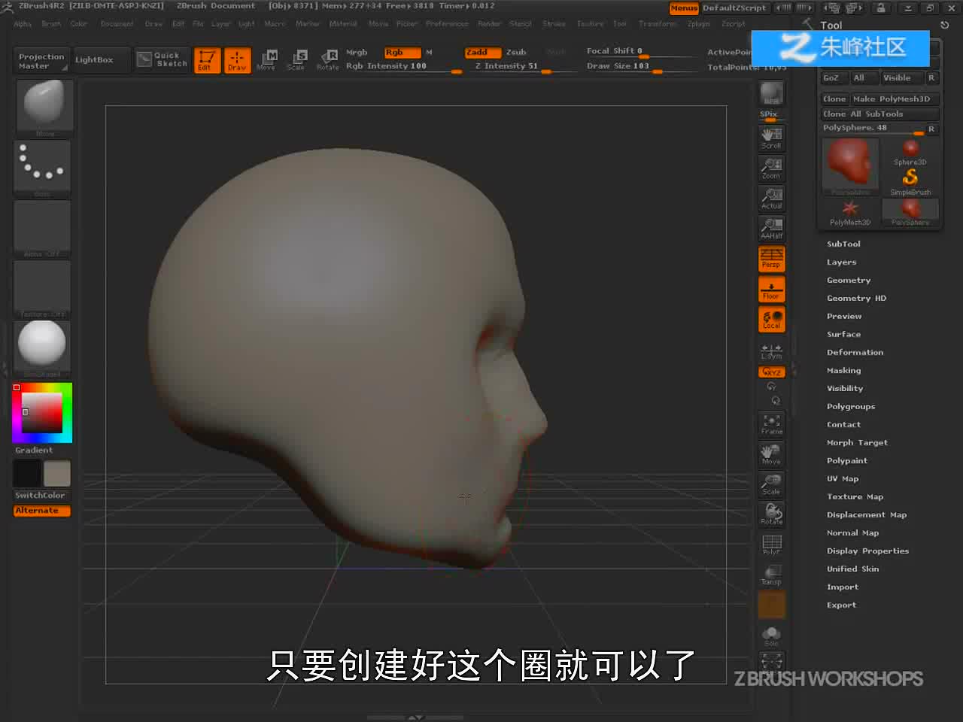Select the Scroll canvas tool

point(772,138)
